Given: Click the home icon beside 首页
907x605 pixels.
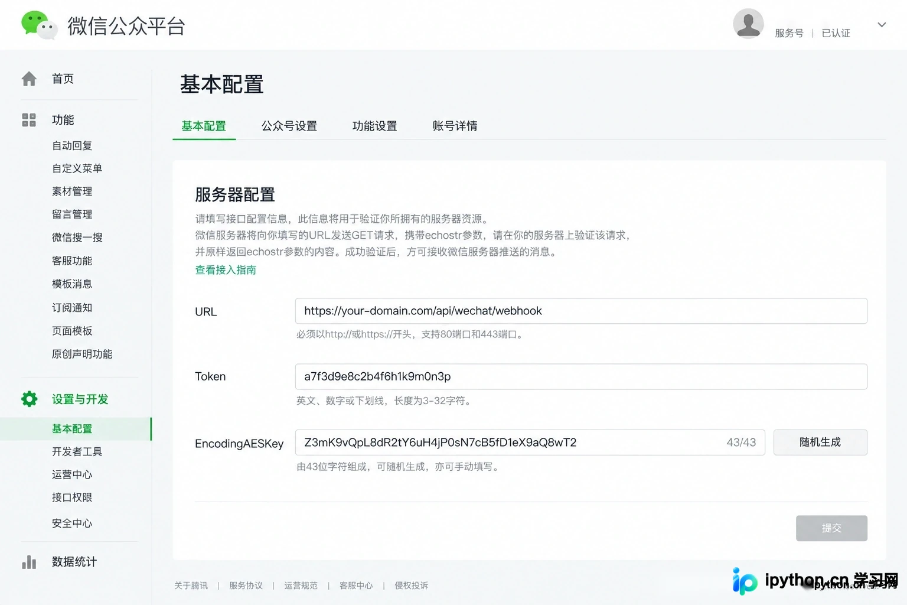Looking at the screenshot, I should (29, 79).
